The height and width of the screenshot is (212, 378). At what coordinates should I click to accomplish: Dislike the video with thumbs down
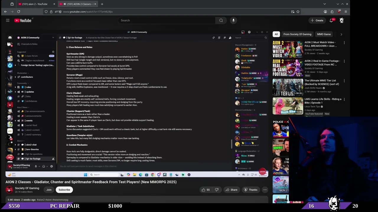pos(216,190)
